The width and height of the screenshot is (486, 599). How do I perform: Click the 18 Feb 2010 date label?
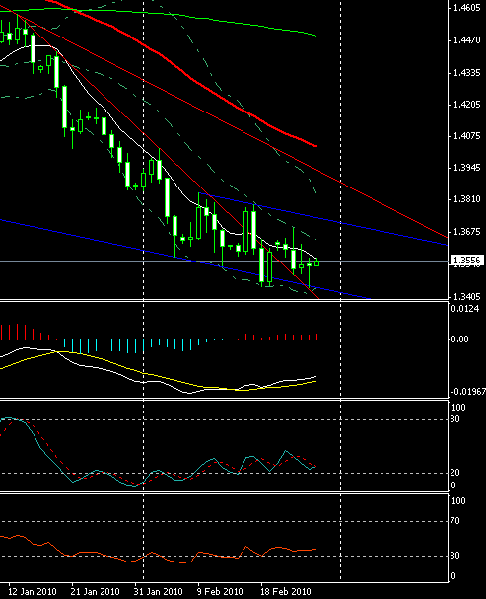pos(285,592)
